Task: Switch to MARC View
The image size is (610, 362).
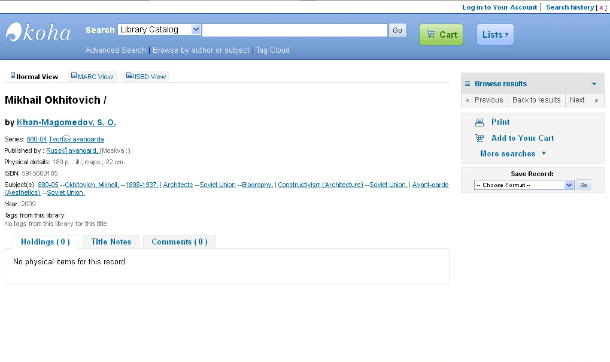Action: [x=92, y=77]
